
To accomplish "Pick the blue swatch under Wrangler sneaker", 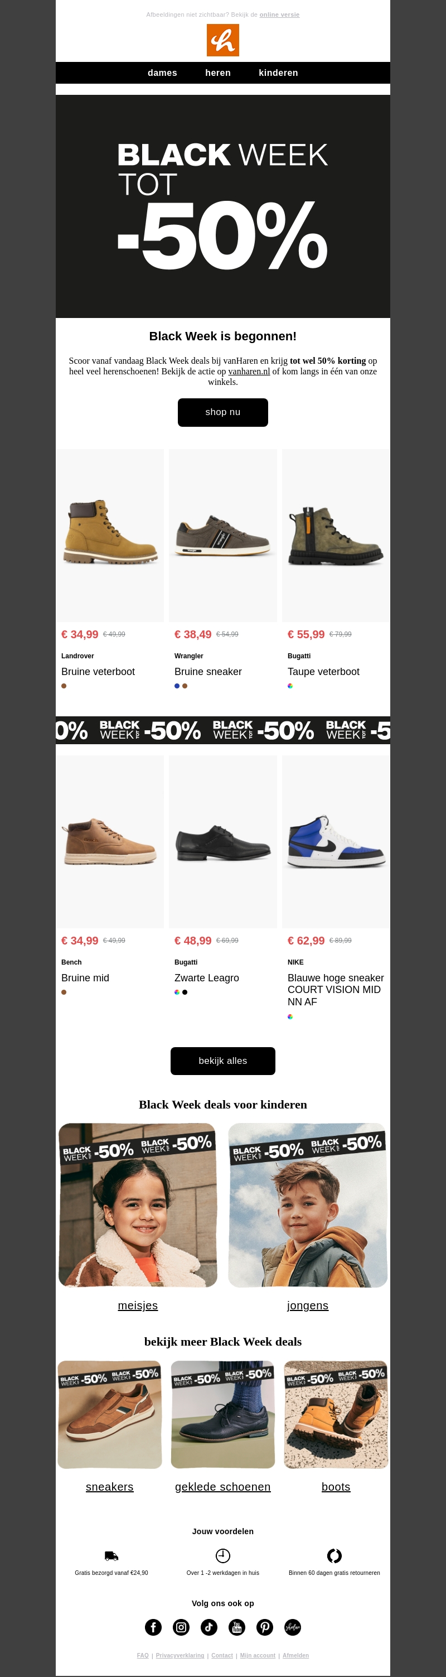I will 177,686.
